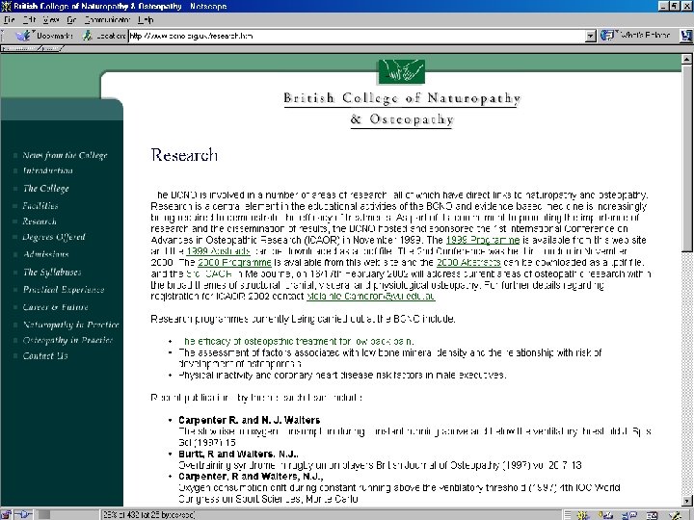
Task: Open the File menu
Action: (10, 20)
